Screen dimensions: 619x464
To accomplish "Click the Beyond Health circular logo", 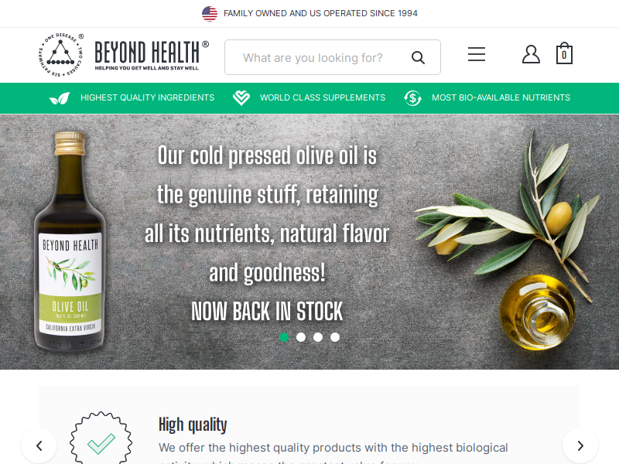I will [x=61, y=54].
